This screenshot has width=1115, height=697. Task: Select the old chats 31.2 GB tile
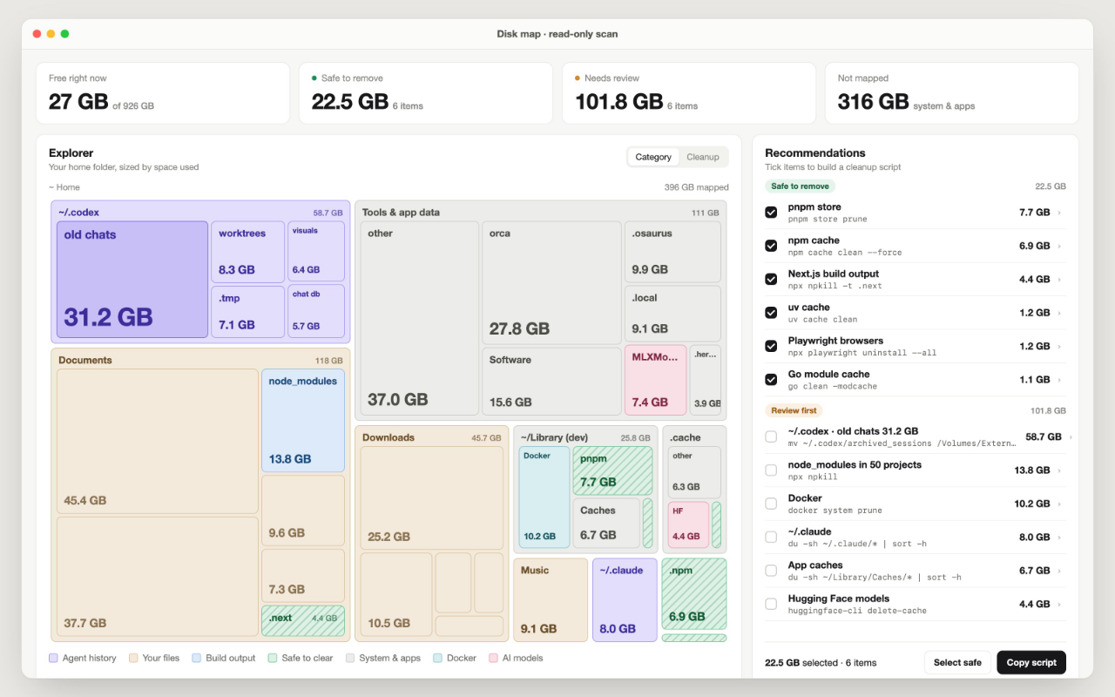pyautogui.click(x=132, y=279)
